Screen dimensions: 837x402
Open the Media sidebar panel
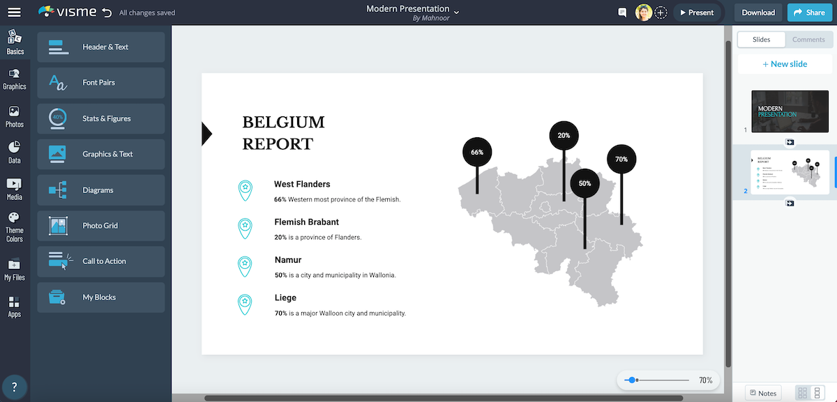point(15,189)
